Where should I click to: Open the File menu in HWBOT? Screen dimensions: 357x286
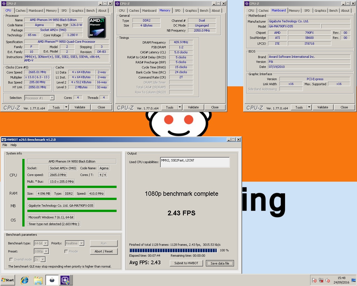(x=5, y=145)
